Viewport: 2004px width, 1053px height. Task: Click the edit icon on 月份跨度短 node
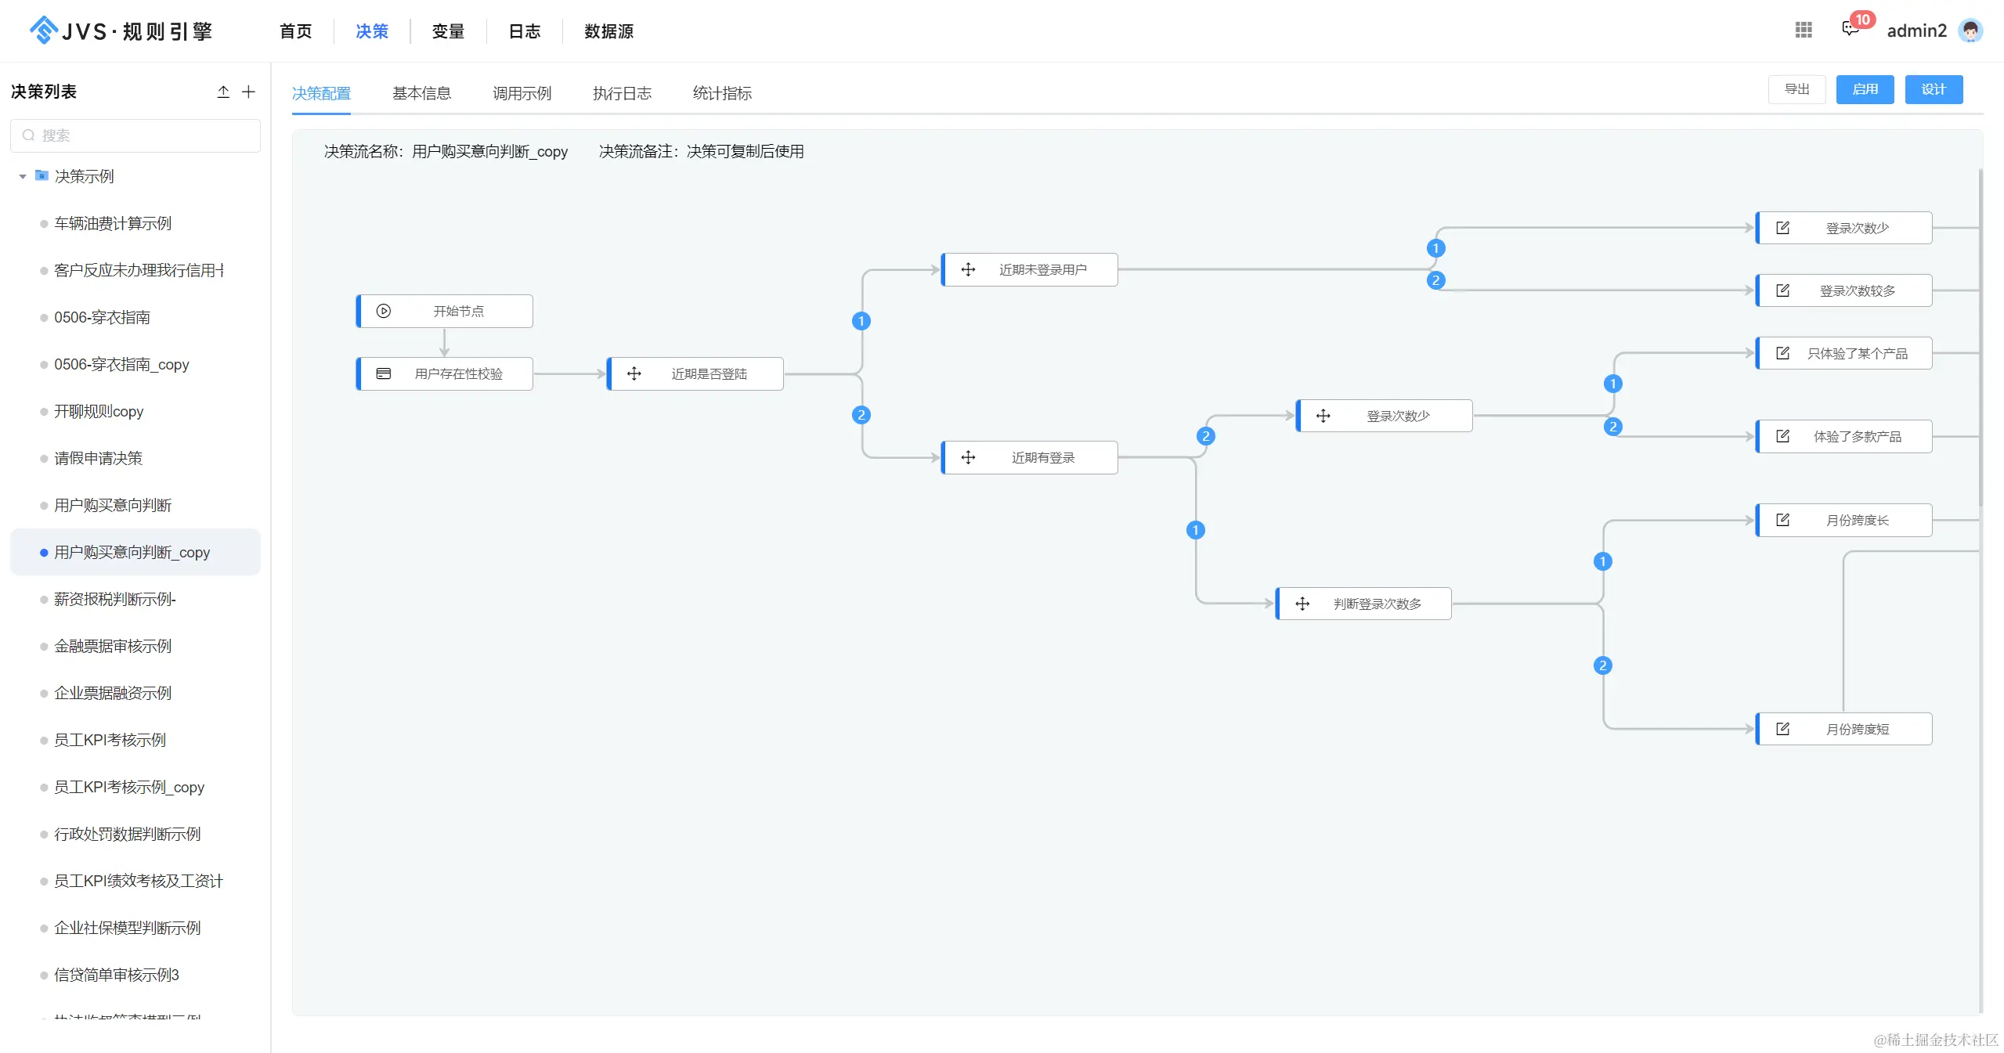coord(1782,729)
